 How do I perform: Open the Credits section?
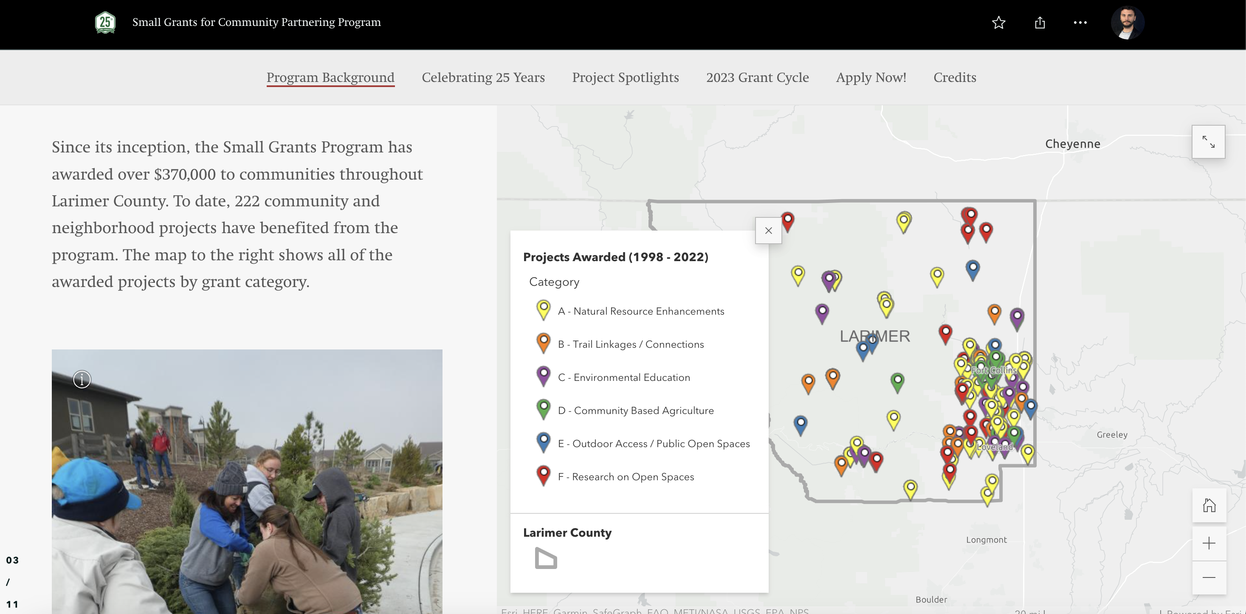[954, 77]
